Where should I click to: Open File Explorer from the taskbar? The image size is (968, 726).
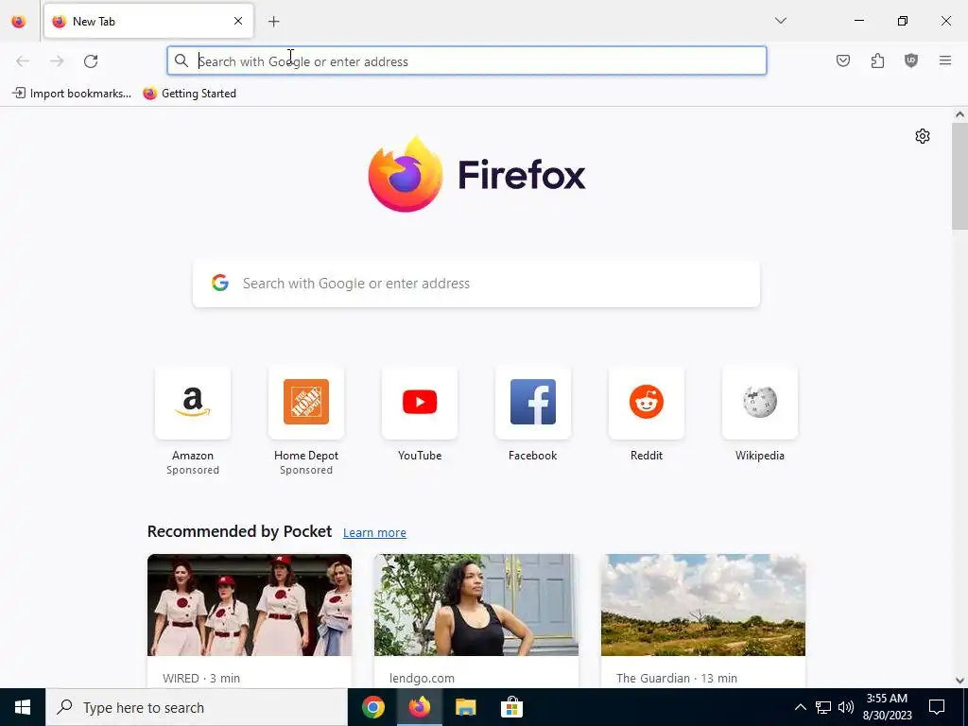point(465,707)
